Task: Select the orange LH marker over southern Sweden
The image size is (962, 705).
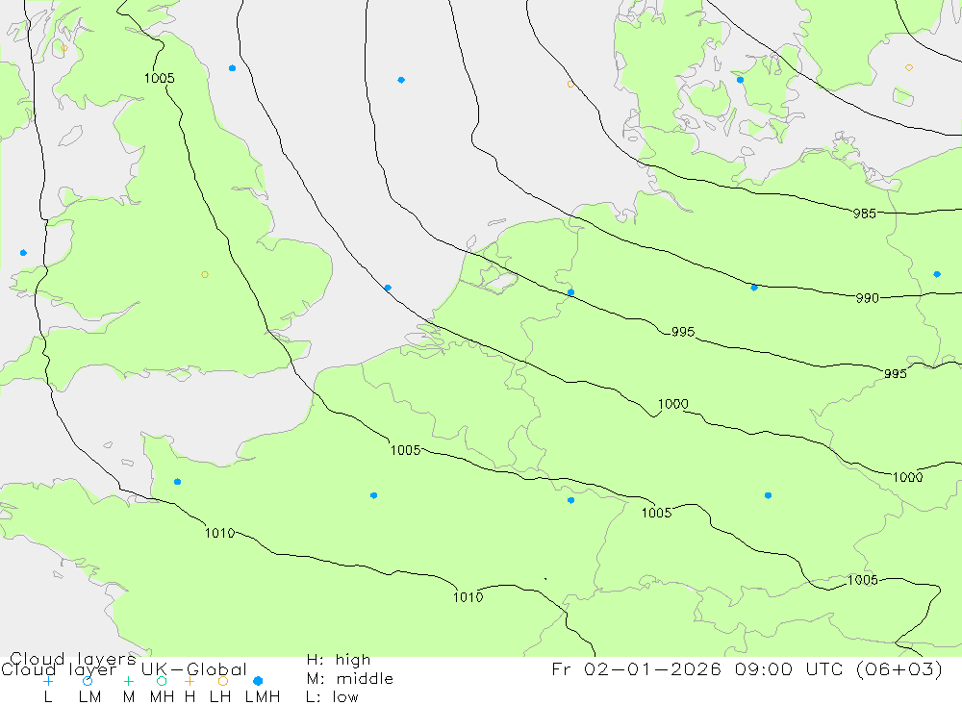Action: tap(909, 67)
